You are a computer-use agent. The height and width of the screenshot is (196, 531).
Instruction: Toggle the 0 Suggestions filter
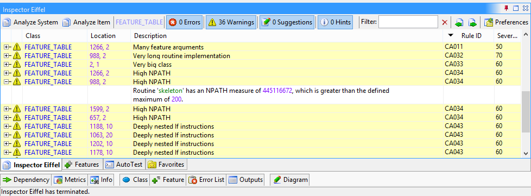[x=287, y=22]
